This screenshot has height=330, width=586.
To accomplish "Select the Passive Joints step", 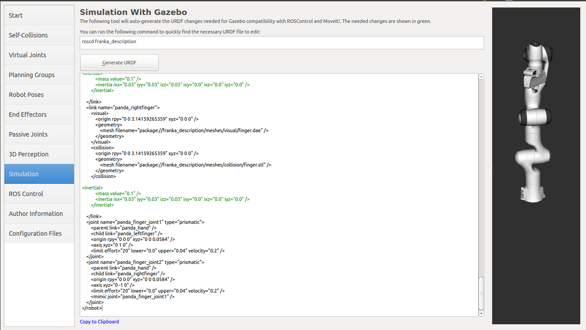I will pos(39,134).
